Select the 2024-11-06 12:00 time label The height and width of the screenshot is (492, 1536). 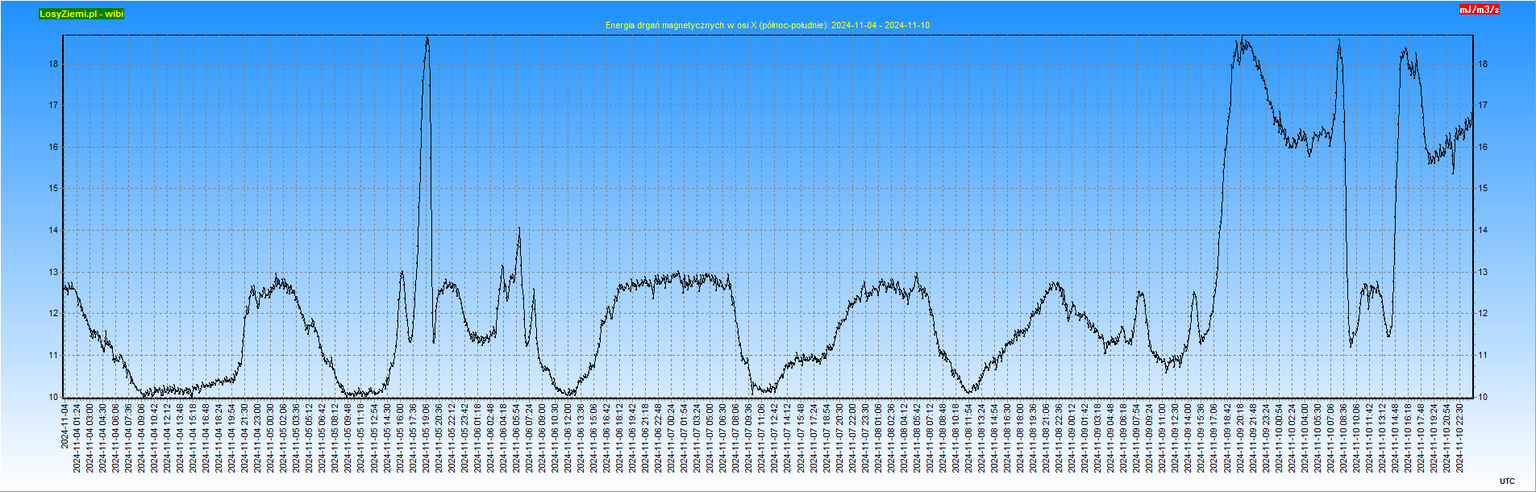click(568, 438)
